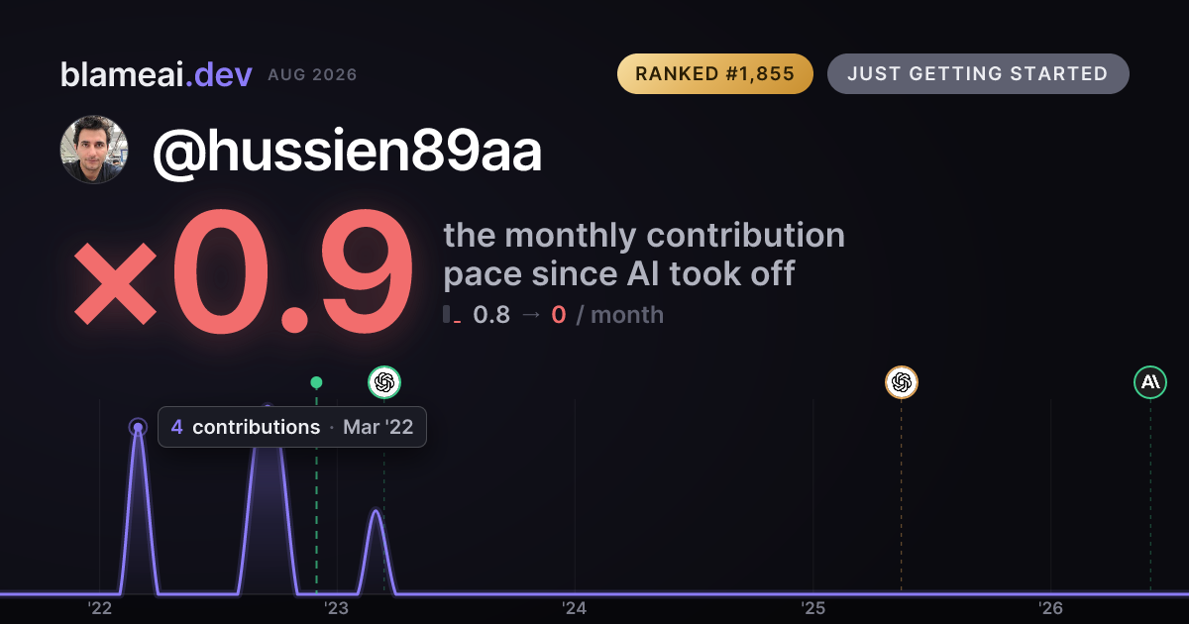Open the @hussien89aa profile name
The image size is (1189, 624).
coord(347,152)
